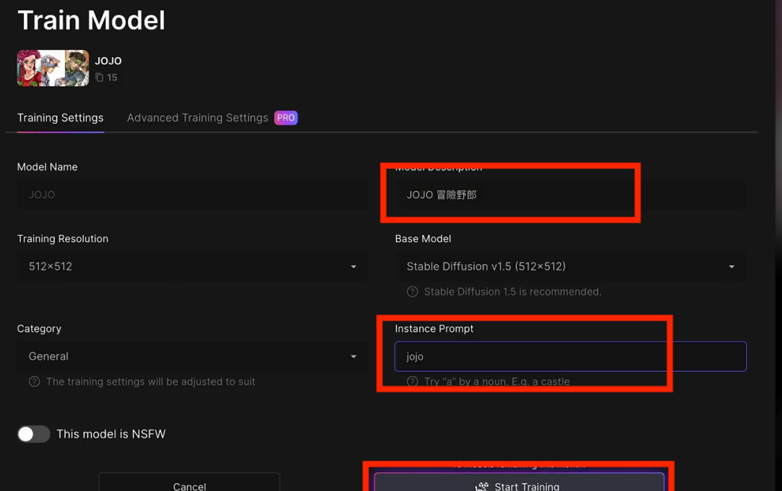Open the Category General dropdown
The image size is (782, 491).
click(x=192, y=357)
